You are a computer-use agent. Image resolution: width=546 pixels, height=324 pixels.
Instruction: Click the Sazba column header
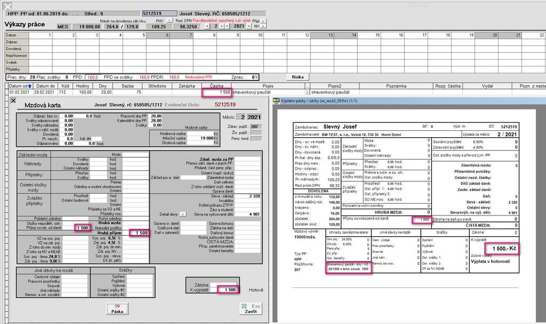click(127, 86)
